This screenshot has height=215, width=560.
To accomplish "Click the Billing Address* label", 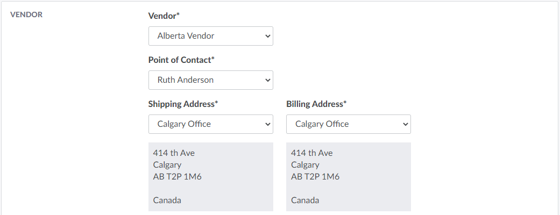I will 316,104.
